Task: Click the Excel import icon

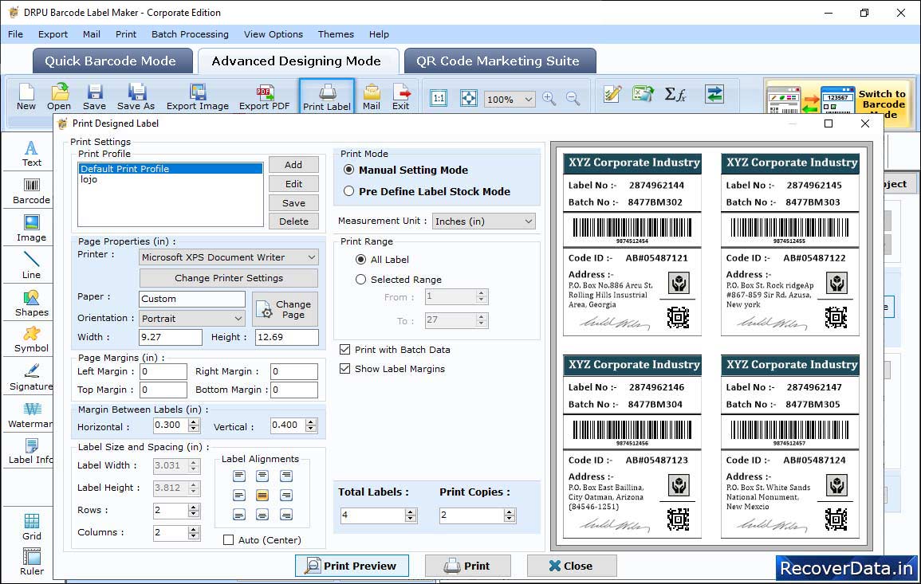Action: 644,94
